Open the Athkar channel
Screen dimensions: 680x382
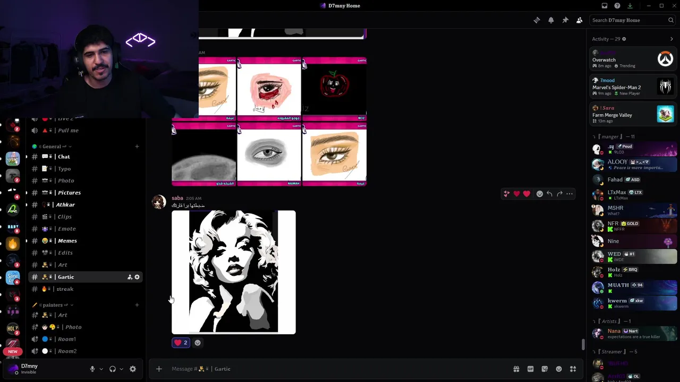85,205
